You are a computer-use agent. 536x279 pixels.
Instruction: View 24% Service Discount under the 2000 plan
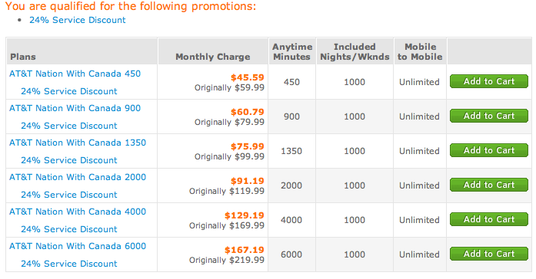pyautogui.click(x=69, y=195)
